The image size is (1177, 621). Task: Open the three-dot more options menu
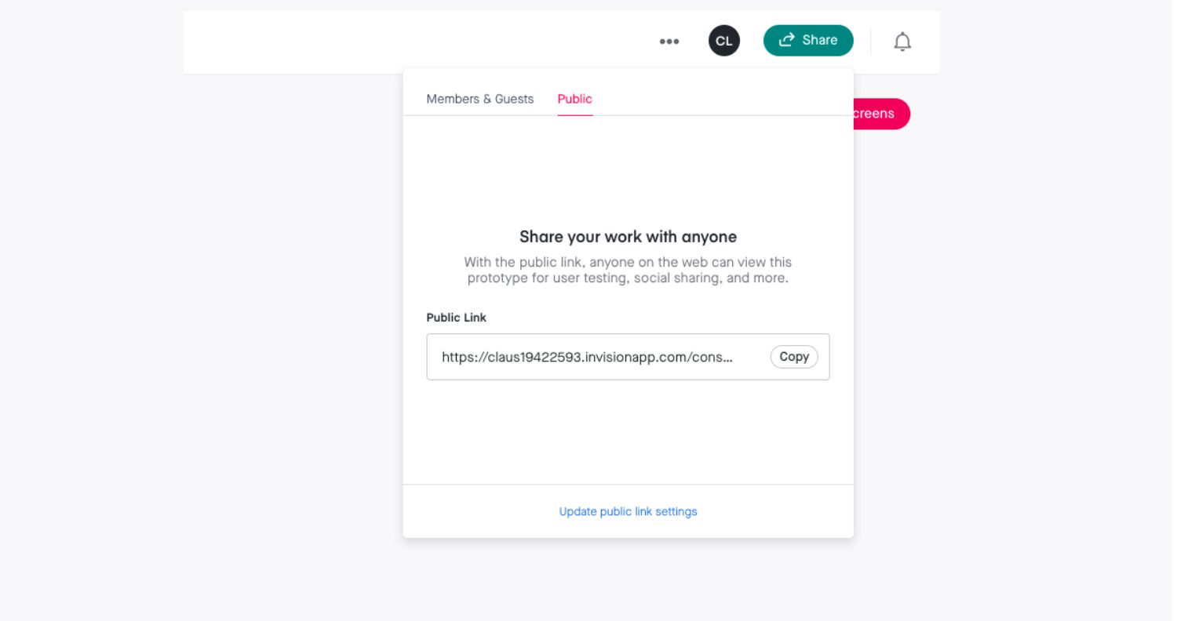(669, 42)
